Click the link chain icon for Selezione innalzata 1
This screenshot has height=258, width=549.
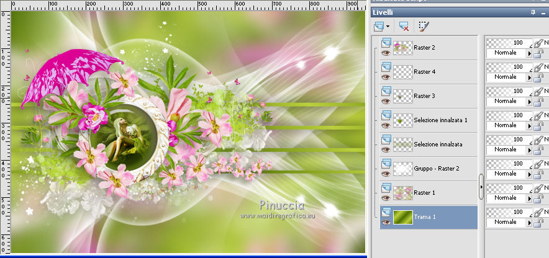[538, 115]
